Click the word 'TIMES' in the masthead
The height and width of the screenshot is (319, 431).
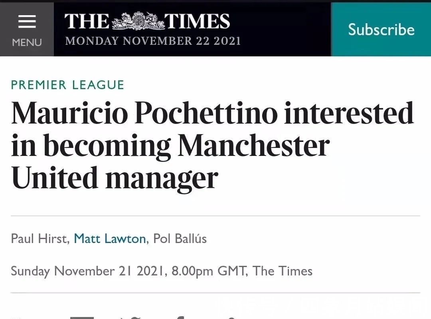coord(197,21)
